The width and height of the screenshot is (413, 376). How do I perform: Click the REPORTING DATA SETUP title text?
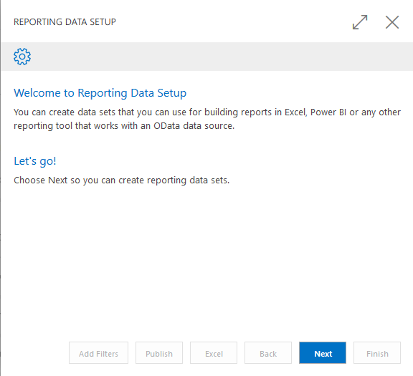tap(65, 21)
